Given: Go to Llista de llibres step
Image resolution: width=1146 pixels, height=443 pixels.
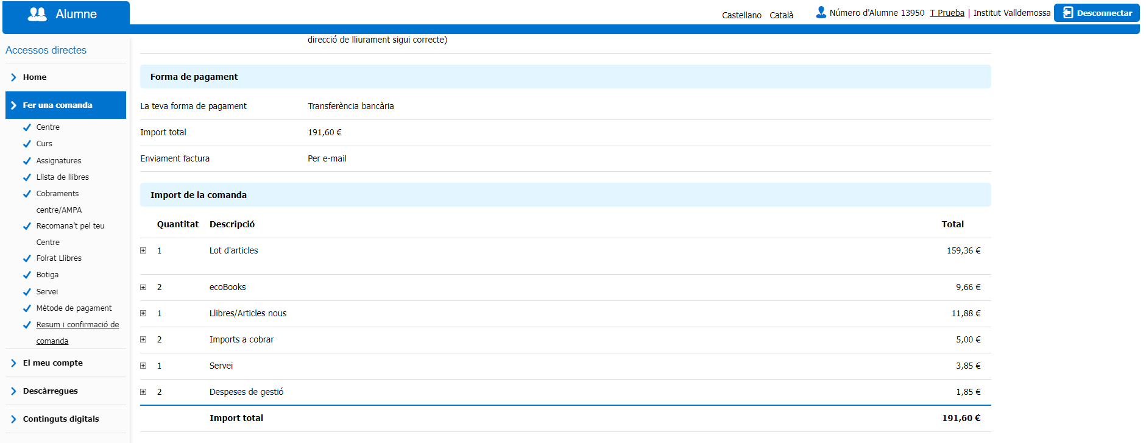Looking at the screenshot, I should point(62,177).
